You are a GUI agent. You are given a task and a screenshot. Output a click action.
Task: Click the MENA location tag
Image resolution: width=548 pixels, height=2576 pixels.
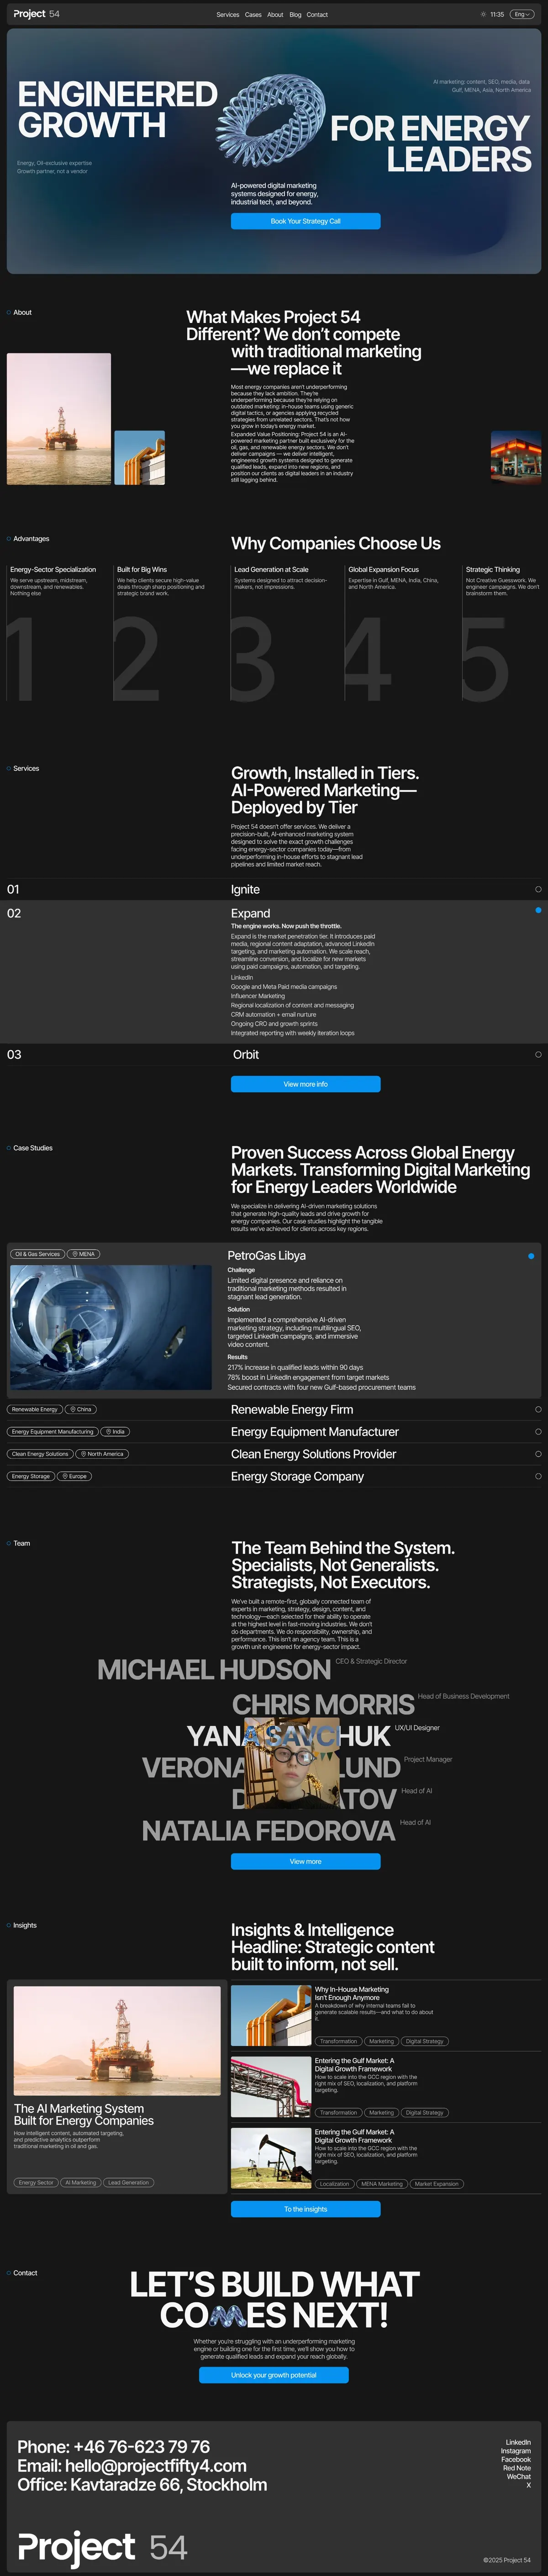(x=84, y=1254)
